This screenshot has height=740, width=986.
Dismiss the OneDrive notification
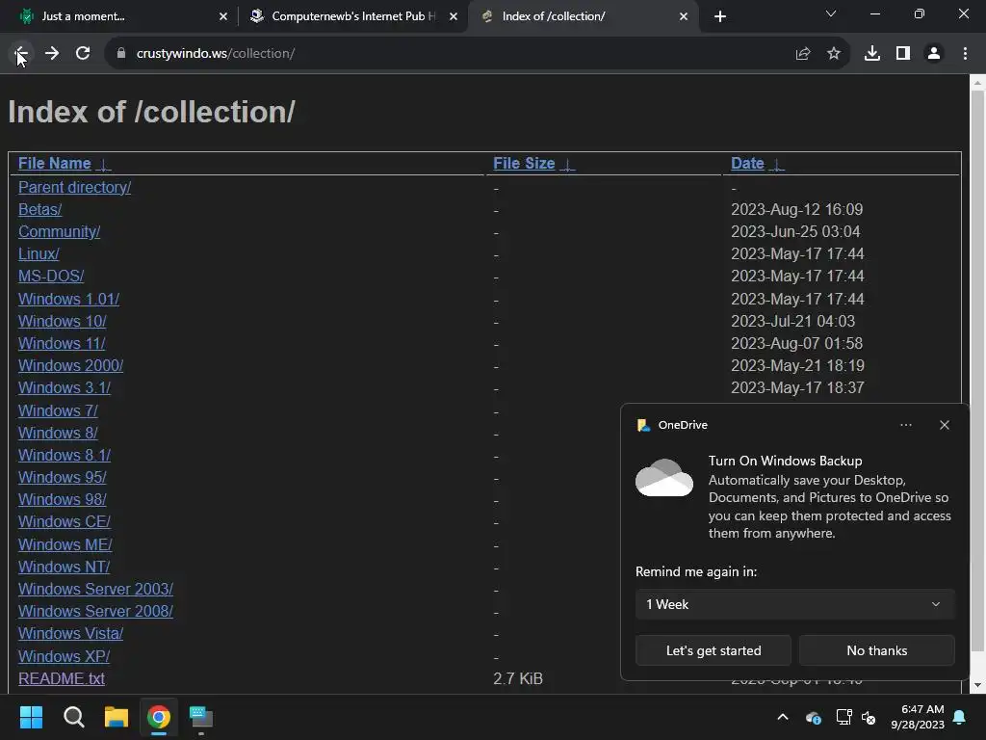(x=945, y=425)
